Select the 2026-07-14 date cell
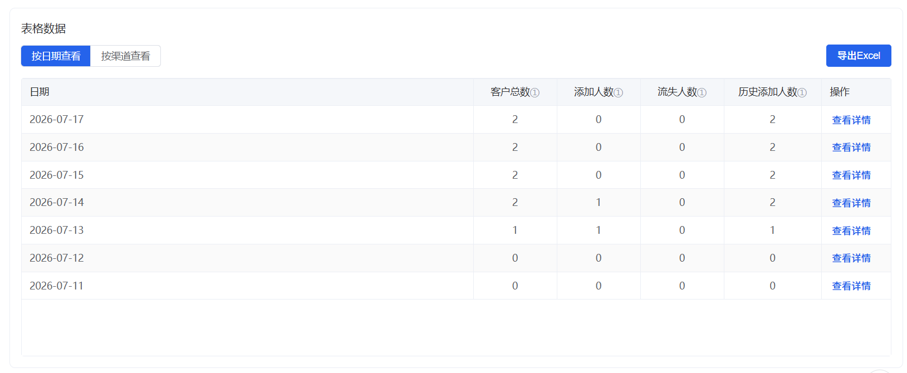 (247, 203)
